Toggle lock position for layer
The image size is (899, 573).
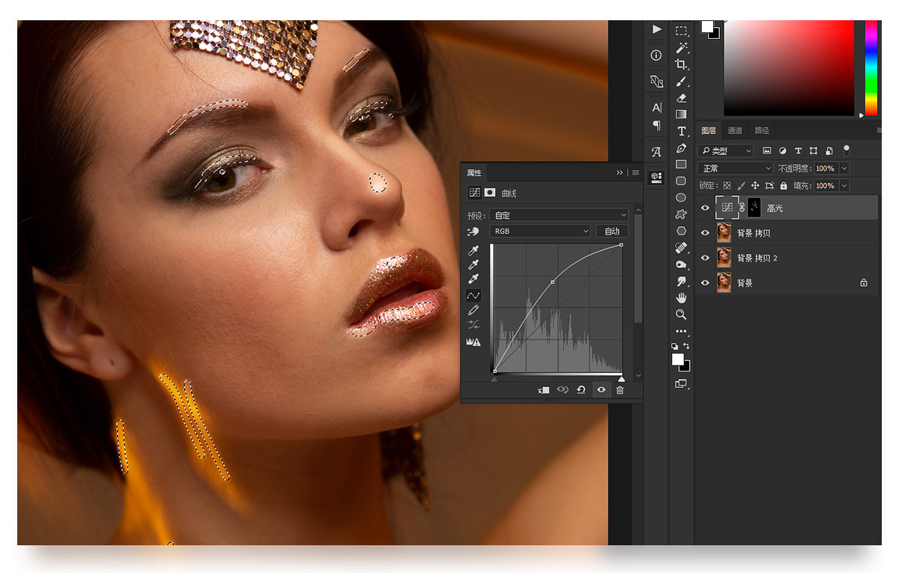[755, 186]
